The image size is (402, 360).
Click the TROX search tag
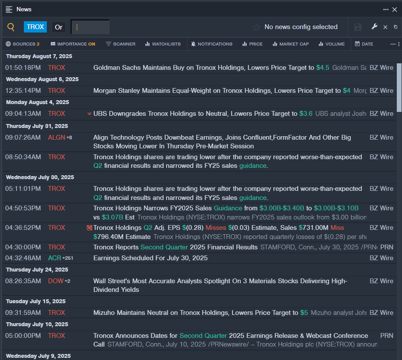click(36, 27)
